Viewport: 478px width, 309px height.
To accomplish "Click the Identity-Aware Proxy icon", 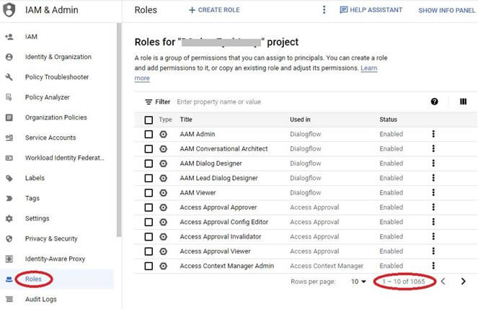I will [x=9, y=259].
